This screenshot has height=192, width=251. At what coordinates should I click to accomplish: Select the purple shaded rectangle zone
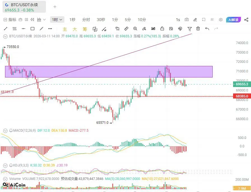coord(109,72)
